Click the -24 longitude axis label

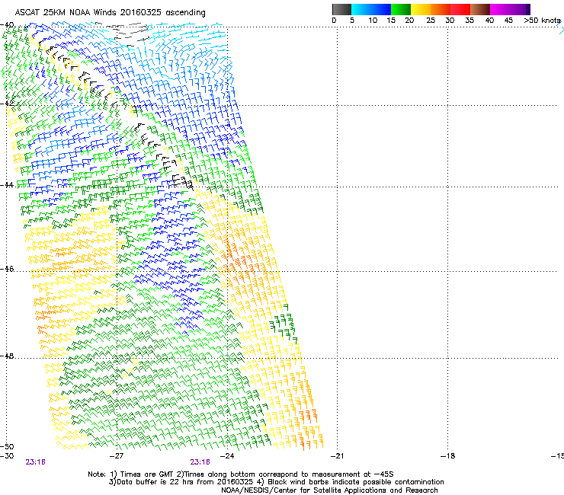[x=227, y=456]
